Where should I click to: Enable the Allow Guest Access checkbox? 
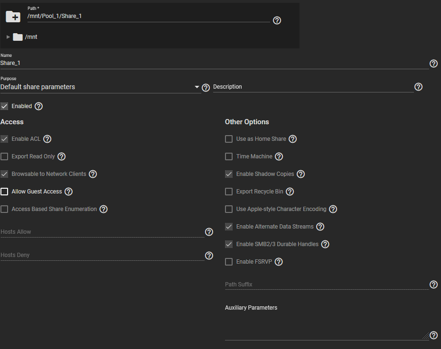[4, 192]
